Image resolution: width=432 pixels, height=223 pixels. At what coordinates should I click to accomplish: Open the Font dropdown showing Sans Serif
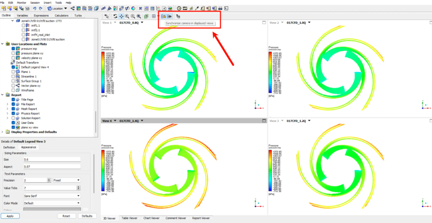51,195
